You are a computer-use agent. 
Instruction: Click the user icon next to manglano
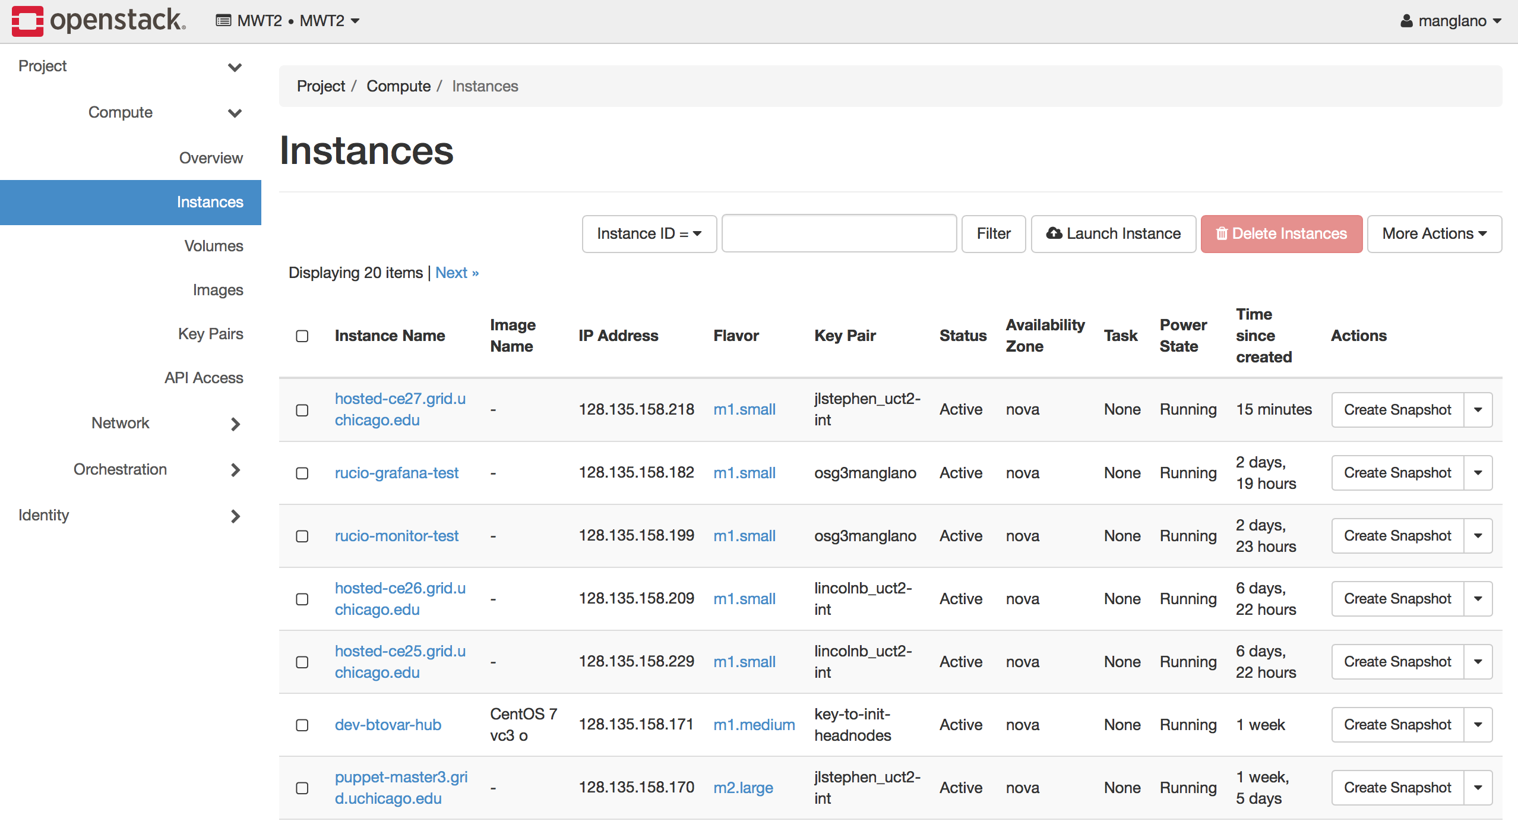coord(1406,21)
